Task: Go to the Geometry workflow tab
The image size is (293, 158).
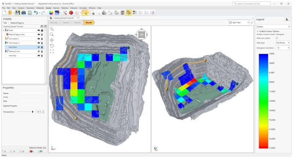Action: tap(54, 23)
